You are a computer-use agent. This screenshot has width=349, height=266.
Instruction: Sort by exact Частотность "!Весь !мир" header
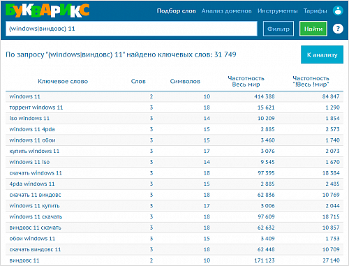pos(311,81)
